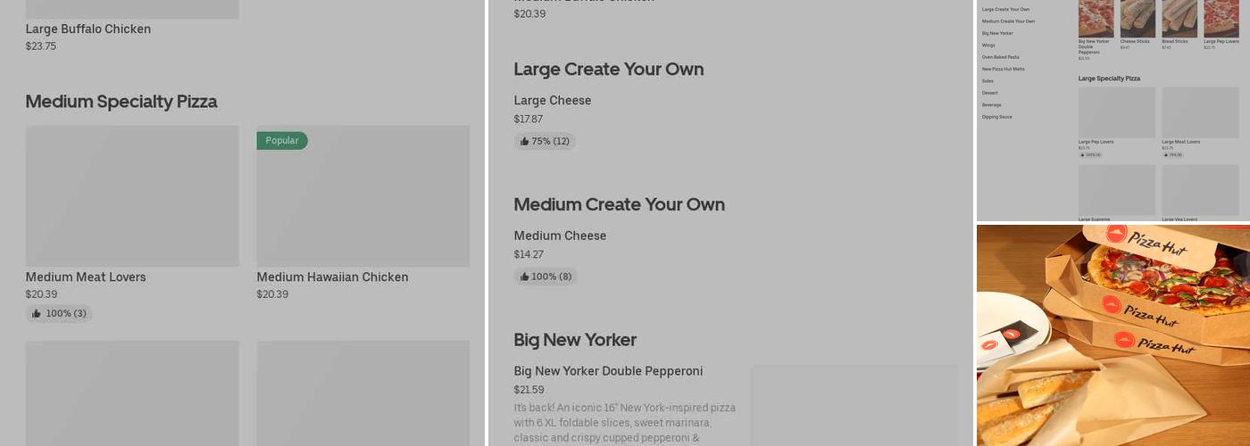Click the Cheese Sticks photo thumbnail
The image size is (1250, 446).
(x=1137, y=18)
